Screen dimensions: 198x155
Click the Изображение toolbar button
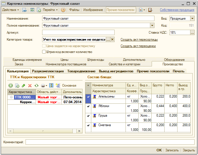pyautogui.click(x=93, y=10)
